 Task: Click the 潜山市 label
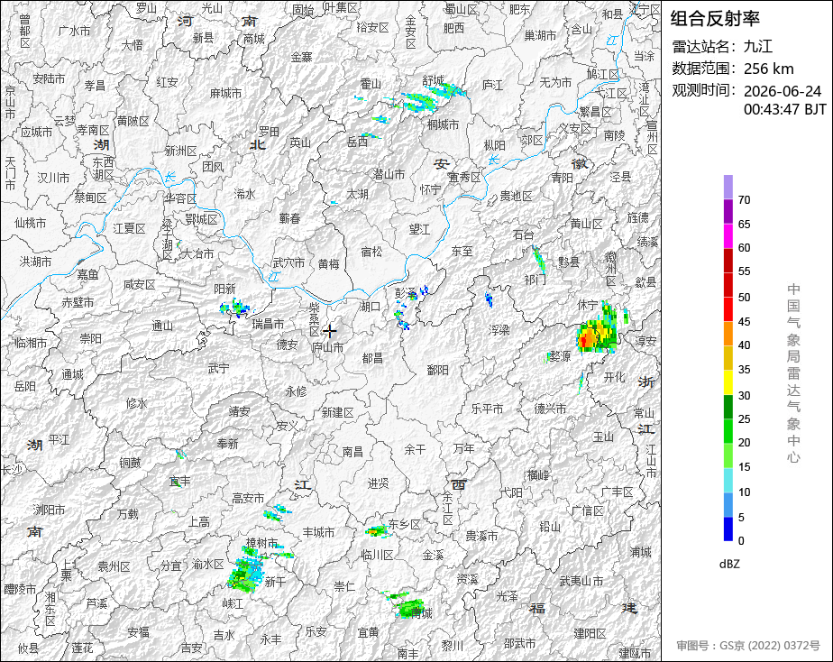click(389, 174)
